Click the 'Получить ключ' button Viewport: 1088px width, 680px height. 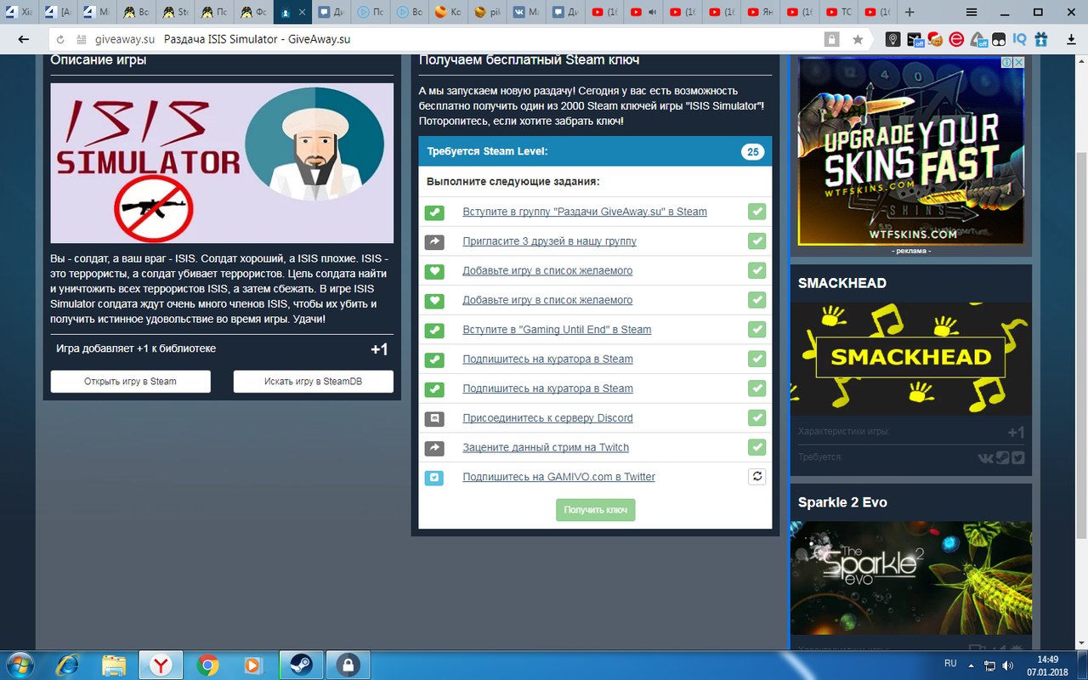coord(596,510)
